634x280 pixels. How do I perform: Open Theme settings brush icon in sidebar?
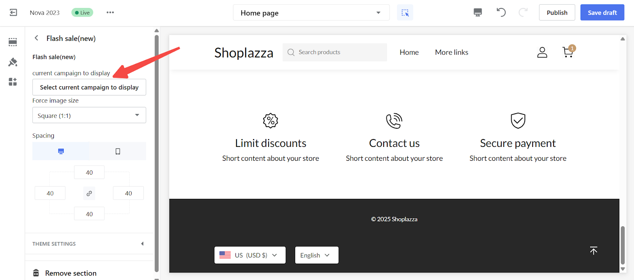point(13,62)
